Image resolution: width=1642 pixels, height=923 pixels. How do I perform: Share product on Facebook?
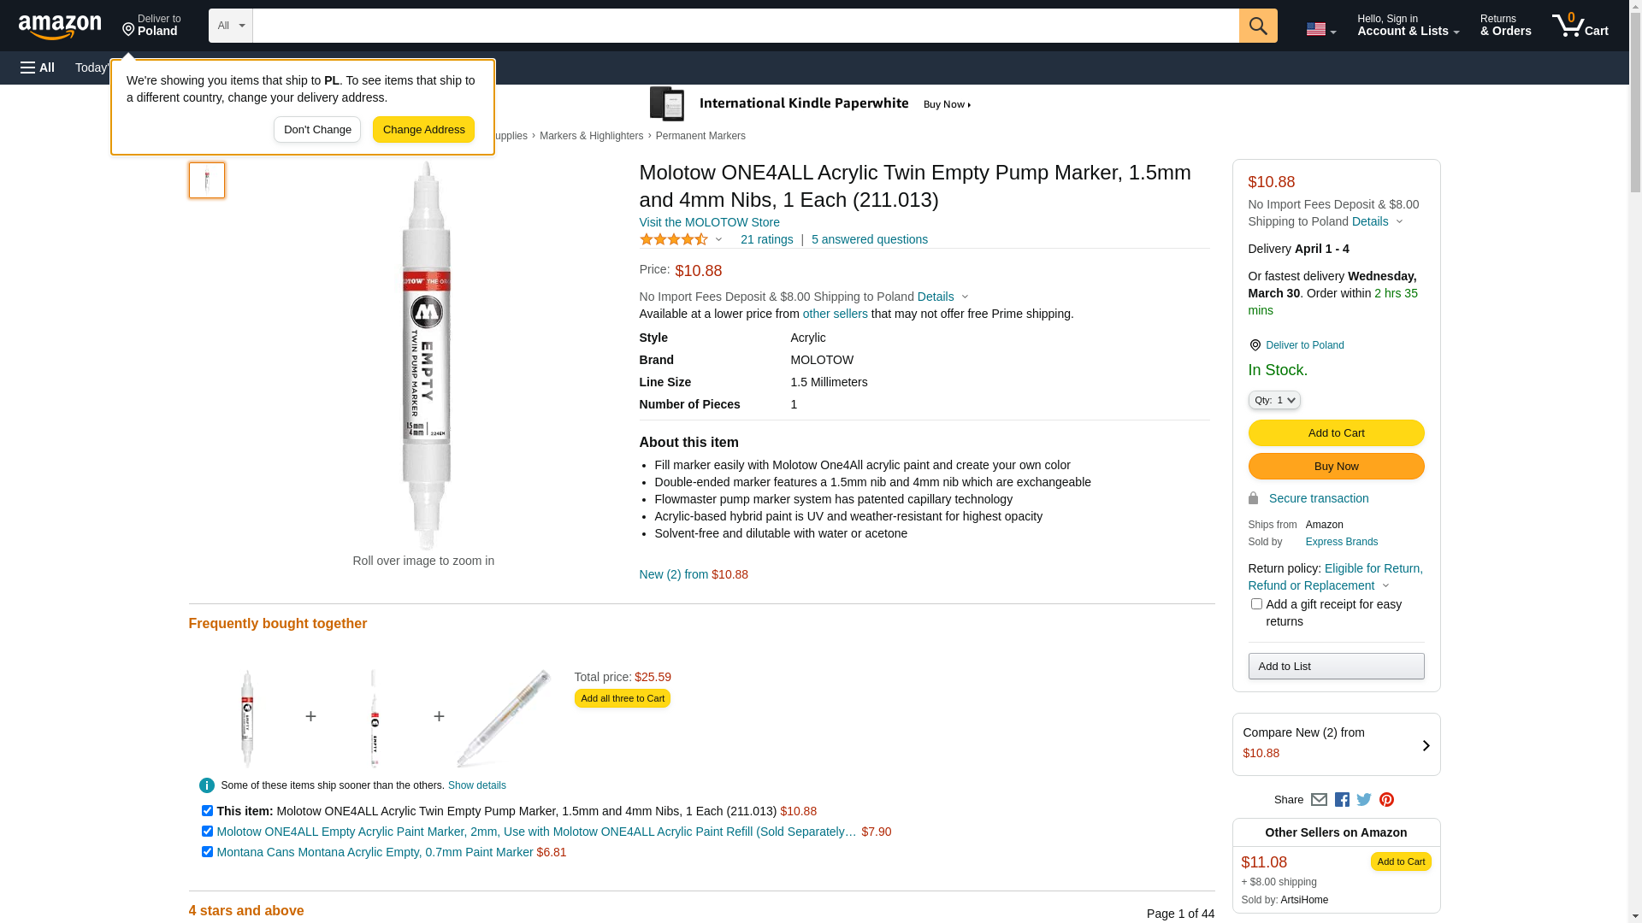(x=1342, y=800)
